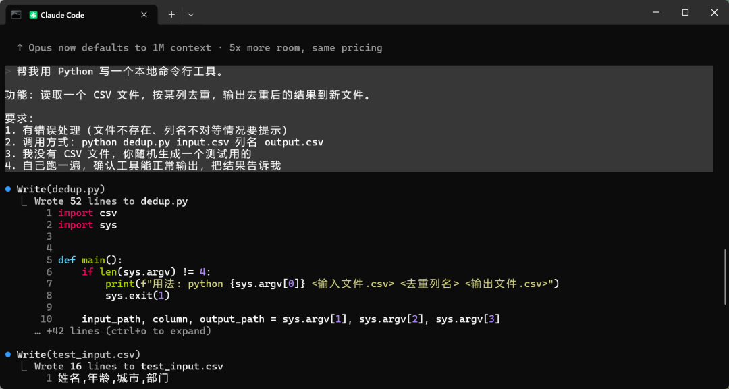Screen dimensions: 729x389
Task: Open a new tab with plus button
Action: 171,15
